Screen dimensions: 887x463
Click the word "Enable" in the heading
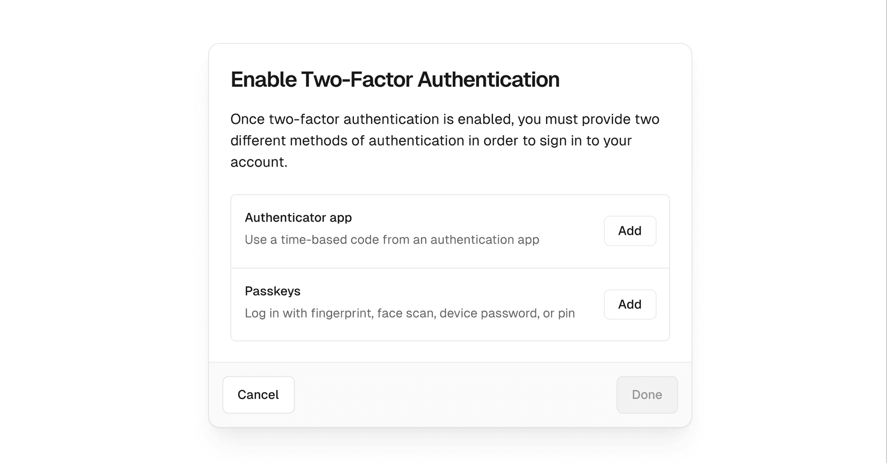click(263, 79)
